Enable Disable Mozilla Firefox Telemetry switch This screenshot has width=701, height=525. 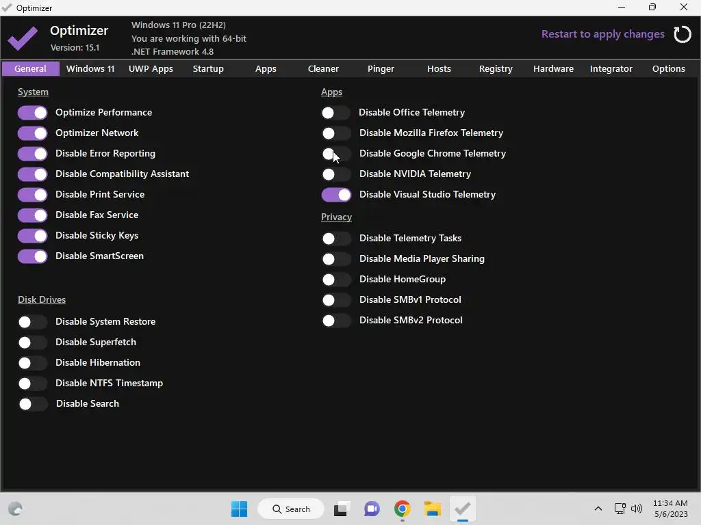(336, 133)
